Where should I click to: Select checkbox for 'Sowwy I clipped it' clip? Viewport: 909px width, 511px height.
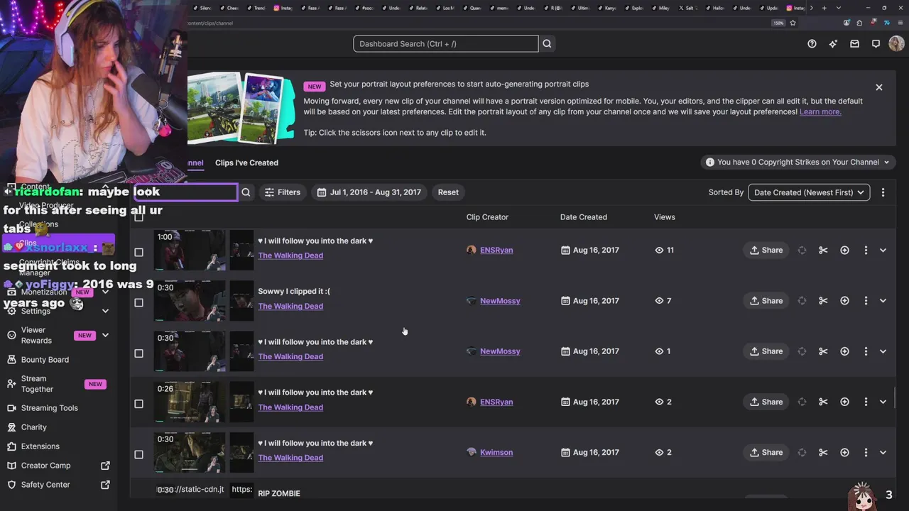pos(138,302)
